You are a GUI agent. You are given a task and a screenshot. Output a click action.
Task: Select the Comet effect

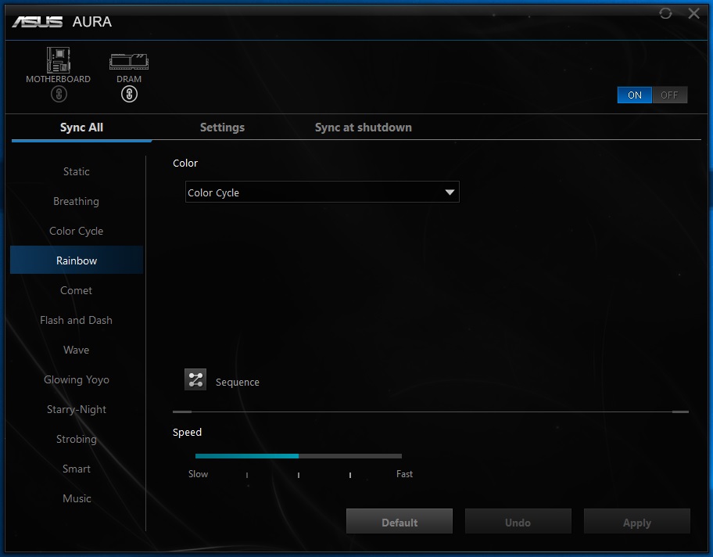[x=77, y=290]
